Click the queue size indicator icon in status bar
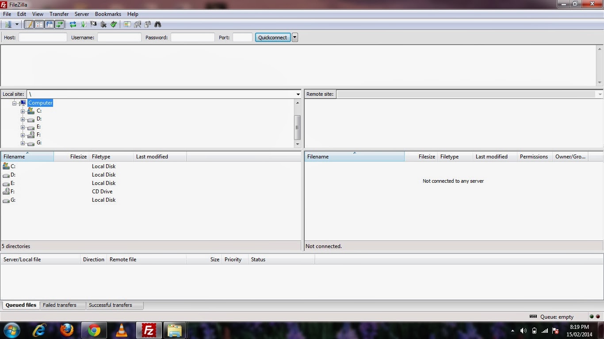 tap(533, 316)
